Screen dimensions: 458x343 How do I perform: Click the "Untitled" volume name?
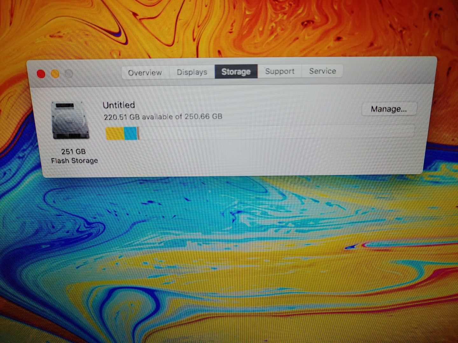pos(119,105)
